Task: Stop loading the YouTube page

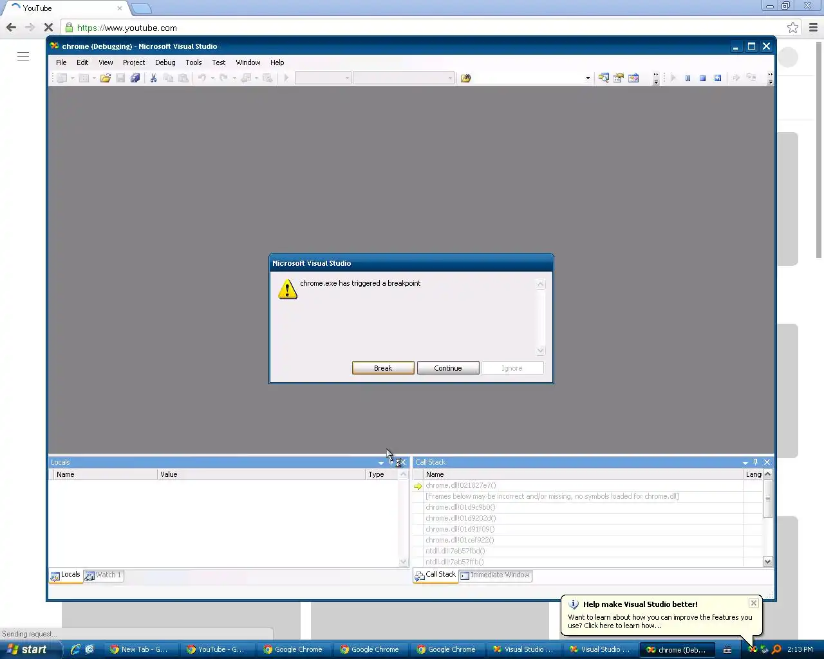Action: 48,28
